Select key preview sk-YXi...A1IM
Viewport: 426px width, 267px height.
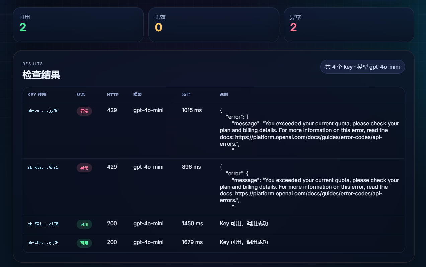tap(43, 224)
